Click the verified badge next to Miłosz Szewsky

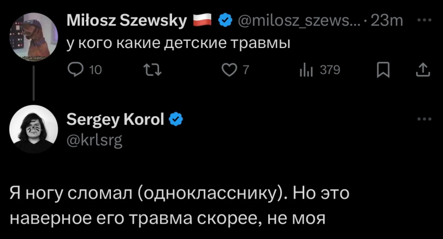tap(224, 21)
